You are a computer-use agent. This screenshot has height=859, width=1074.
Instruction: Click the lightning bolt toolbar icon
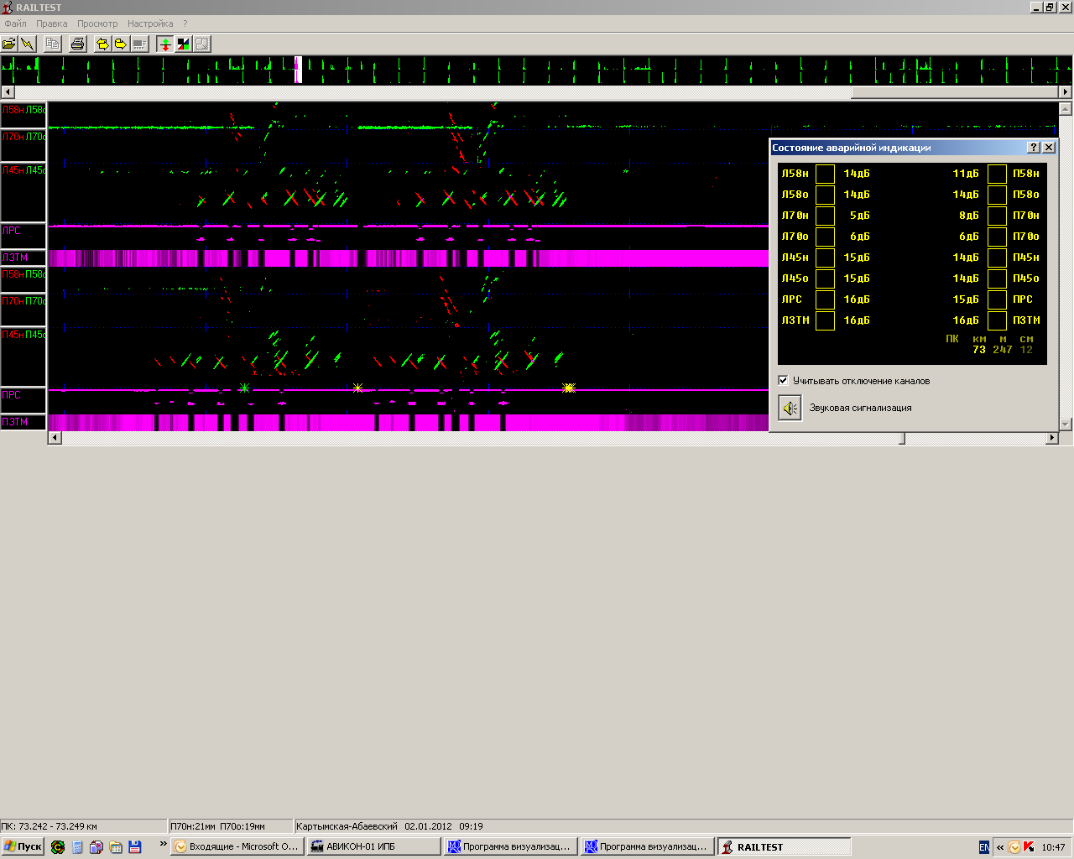(28, 44)
